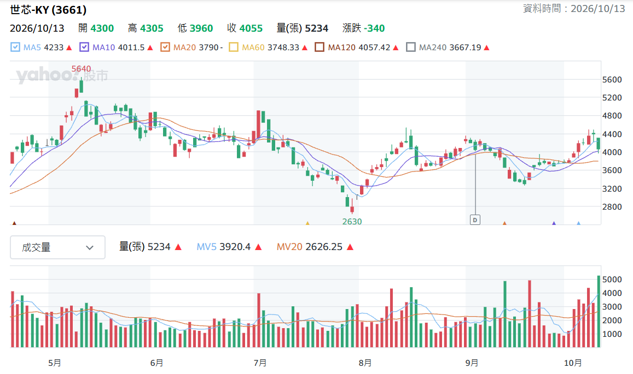Uncheck the MA5 moving average checkbox

15,48
